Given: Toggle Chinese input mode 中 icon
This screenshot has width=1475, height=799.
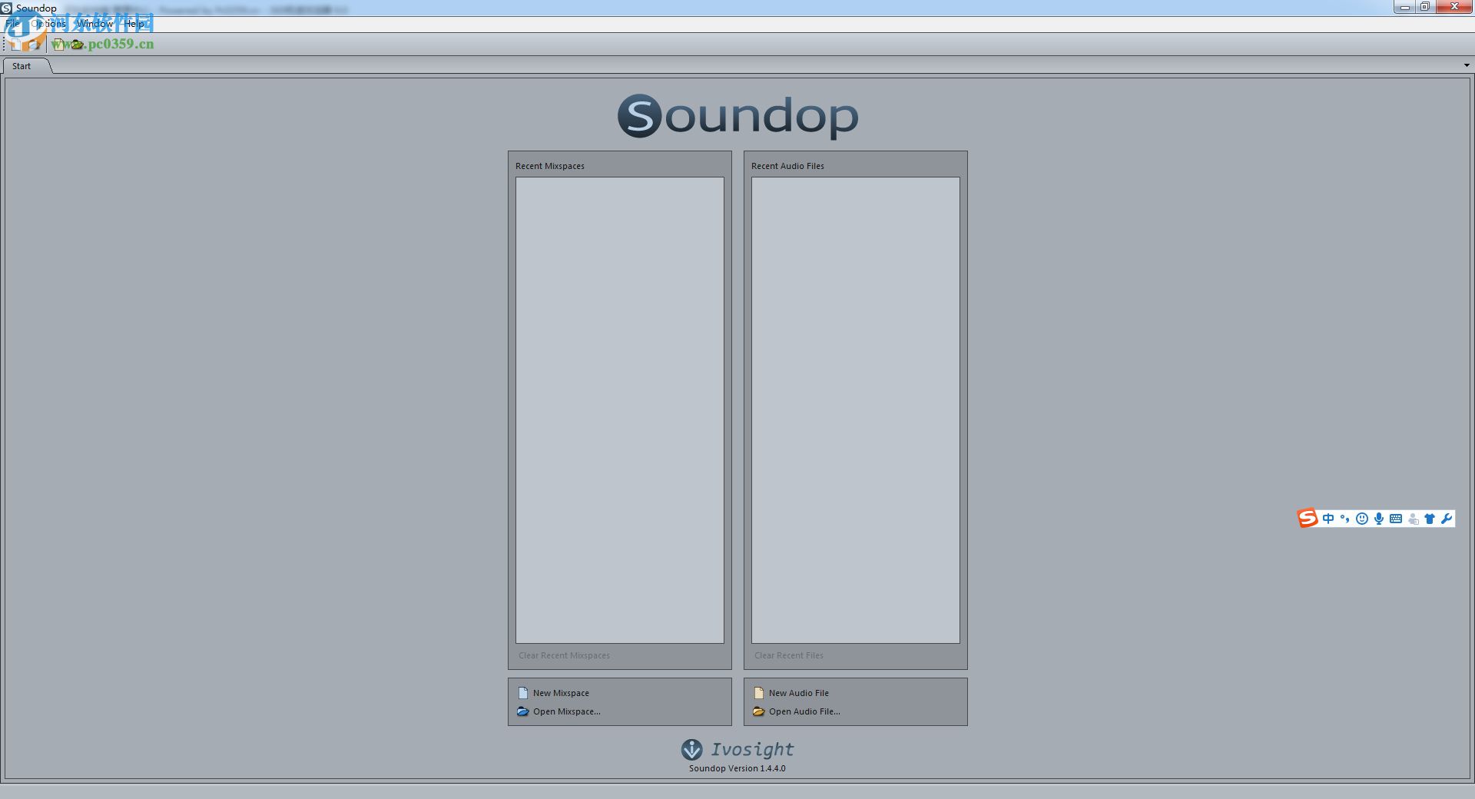Looking at the screenshot, I should tap(1328, 519).
